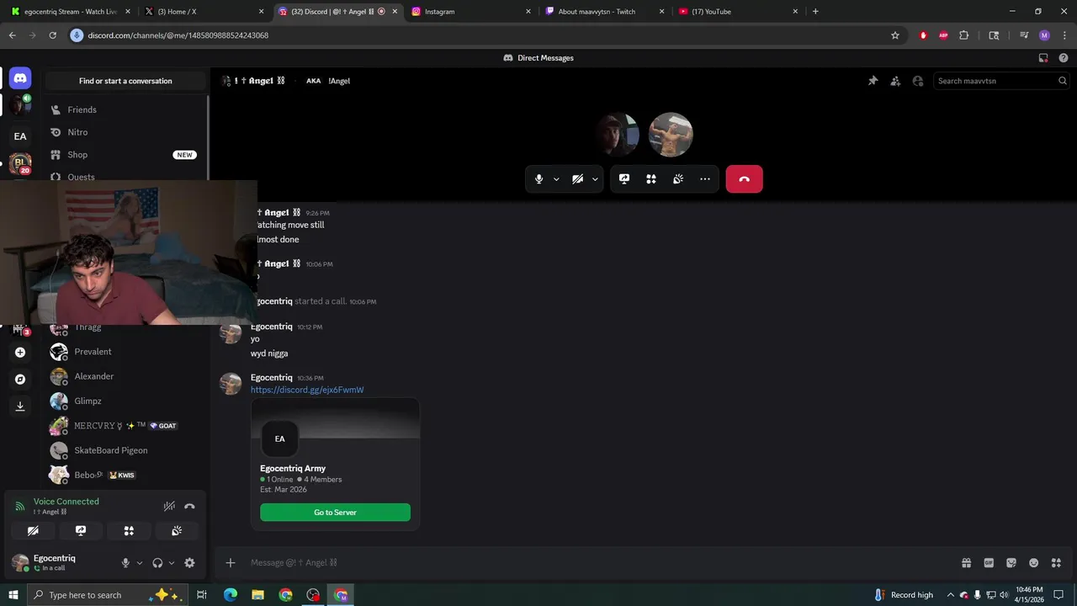
Task: Open Glimpz direct message
Action: (x=125, y=401)
